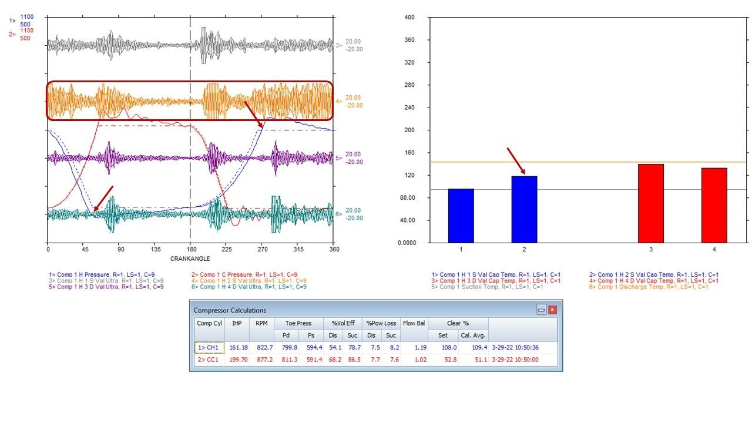Select legend entry Comp 1 H 4 D Val Ultra
This screenshot has height=423, width=752.
249,287
